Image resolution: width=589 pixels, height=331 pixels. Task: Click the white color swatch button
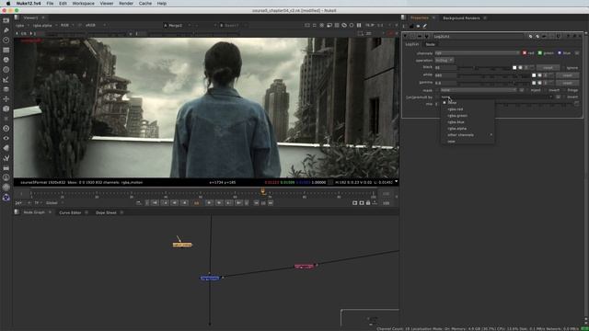click(x=534, y=75)
